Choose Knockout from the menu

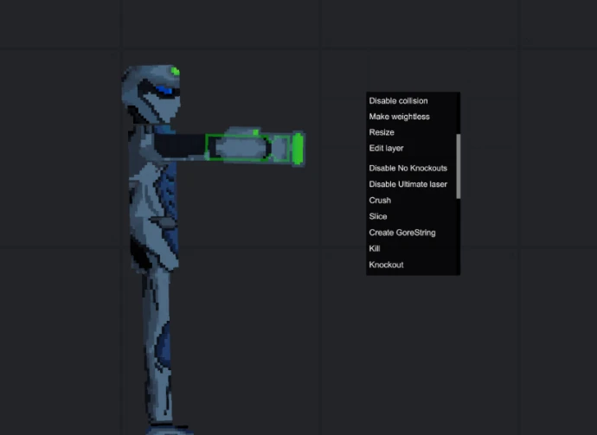386,265
